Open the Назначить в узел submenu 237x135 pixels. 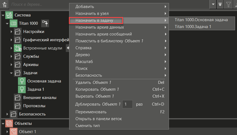(119, 13)
